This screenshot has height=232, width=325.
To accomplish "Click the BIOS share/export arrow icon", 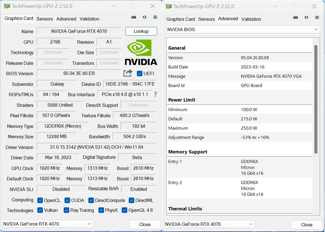I will [x=128, y=73].
